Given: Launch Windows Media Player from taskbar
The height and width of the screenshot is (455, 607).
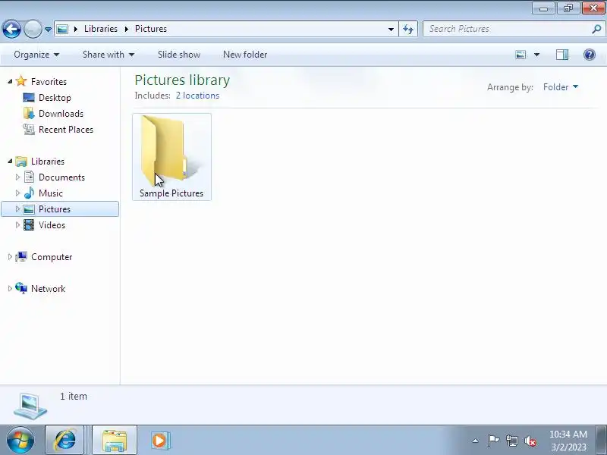Looking at the screenshot, I should point(159,440).
